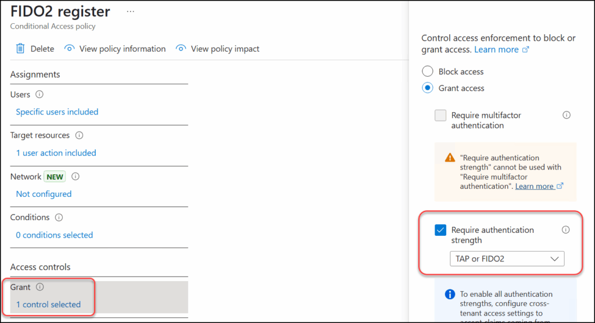This screenshot has width=595, height=323.
Task: Click the Delete label text
Action: (42, 49)
